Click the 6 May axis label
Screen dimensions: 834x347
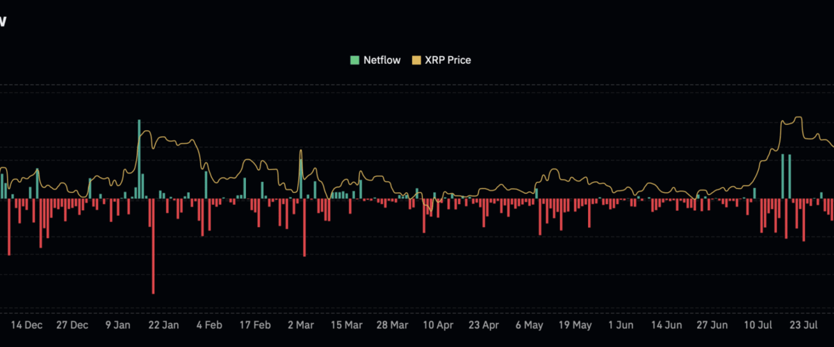530,325
